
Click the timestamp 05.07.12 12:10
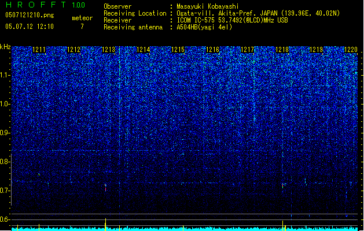tap(30, 27)
